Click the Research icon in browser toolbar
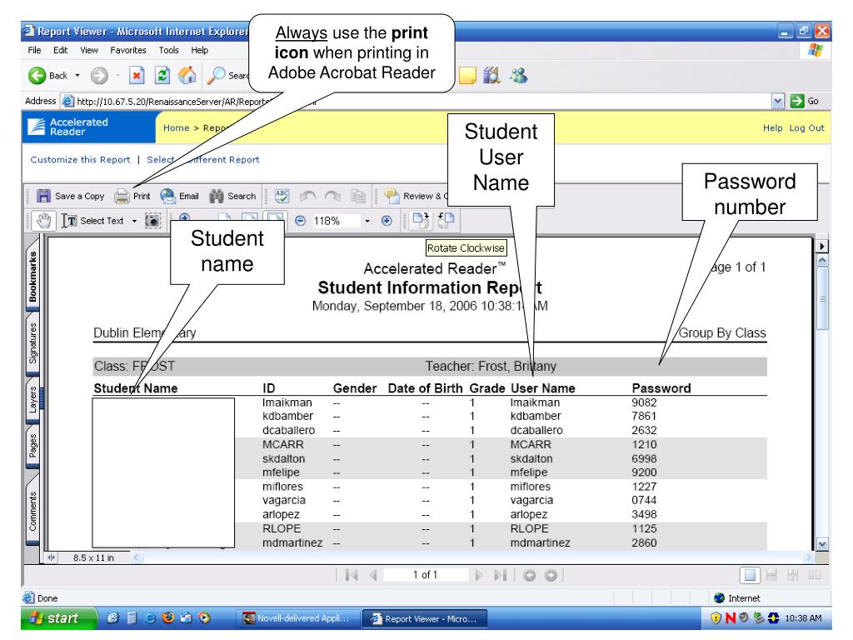Screen dimensions: 853x640 [x=491, y=76]
